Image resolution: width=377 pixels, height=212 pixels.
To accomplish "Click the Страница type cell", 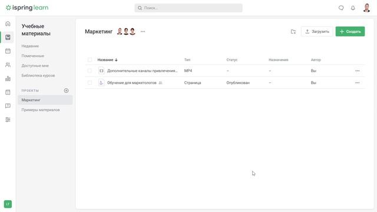I will [193, 82].
